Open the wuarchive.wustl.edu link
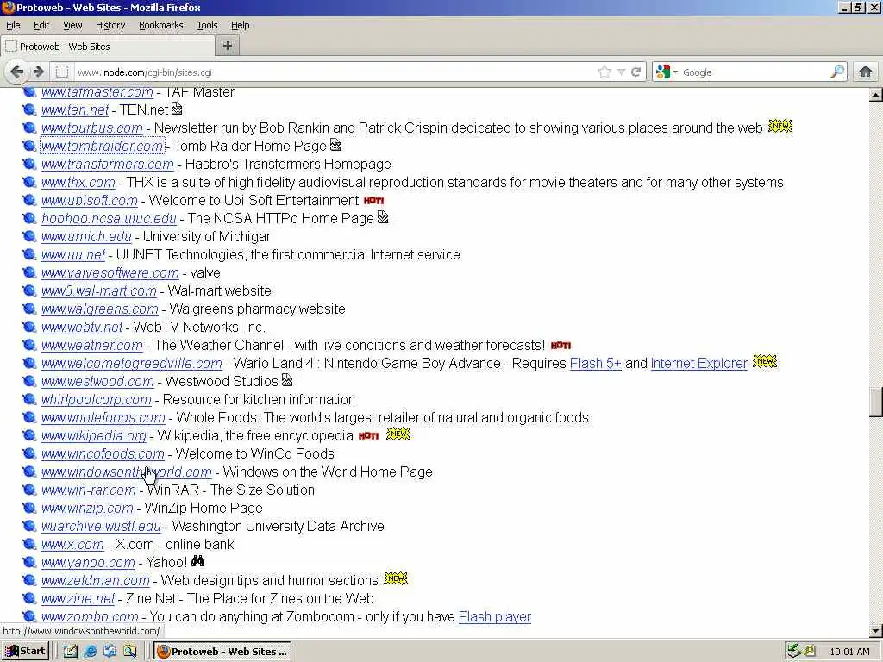Viewport: 883px width, 662px height. point(101,527)
